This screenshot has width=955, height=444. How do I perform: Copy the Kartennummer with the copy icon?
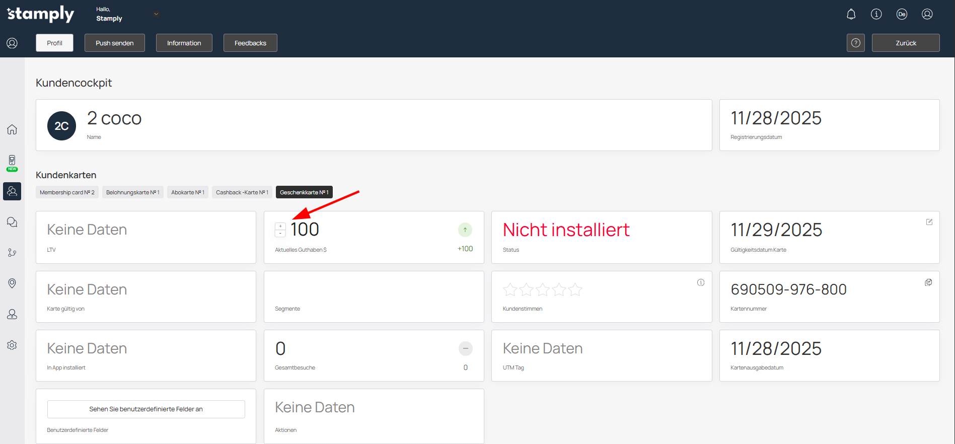pyautogui.click(x=928, y=282)
